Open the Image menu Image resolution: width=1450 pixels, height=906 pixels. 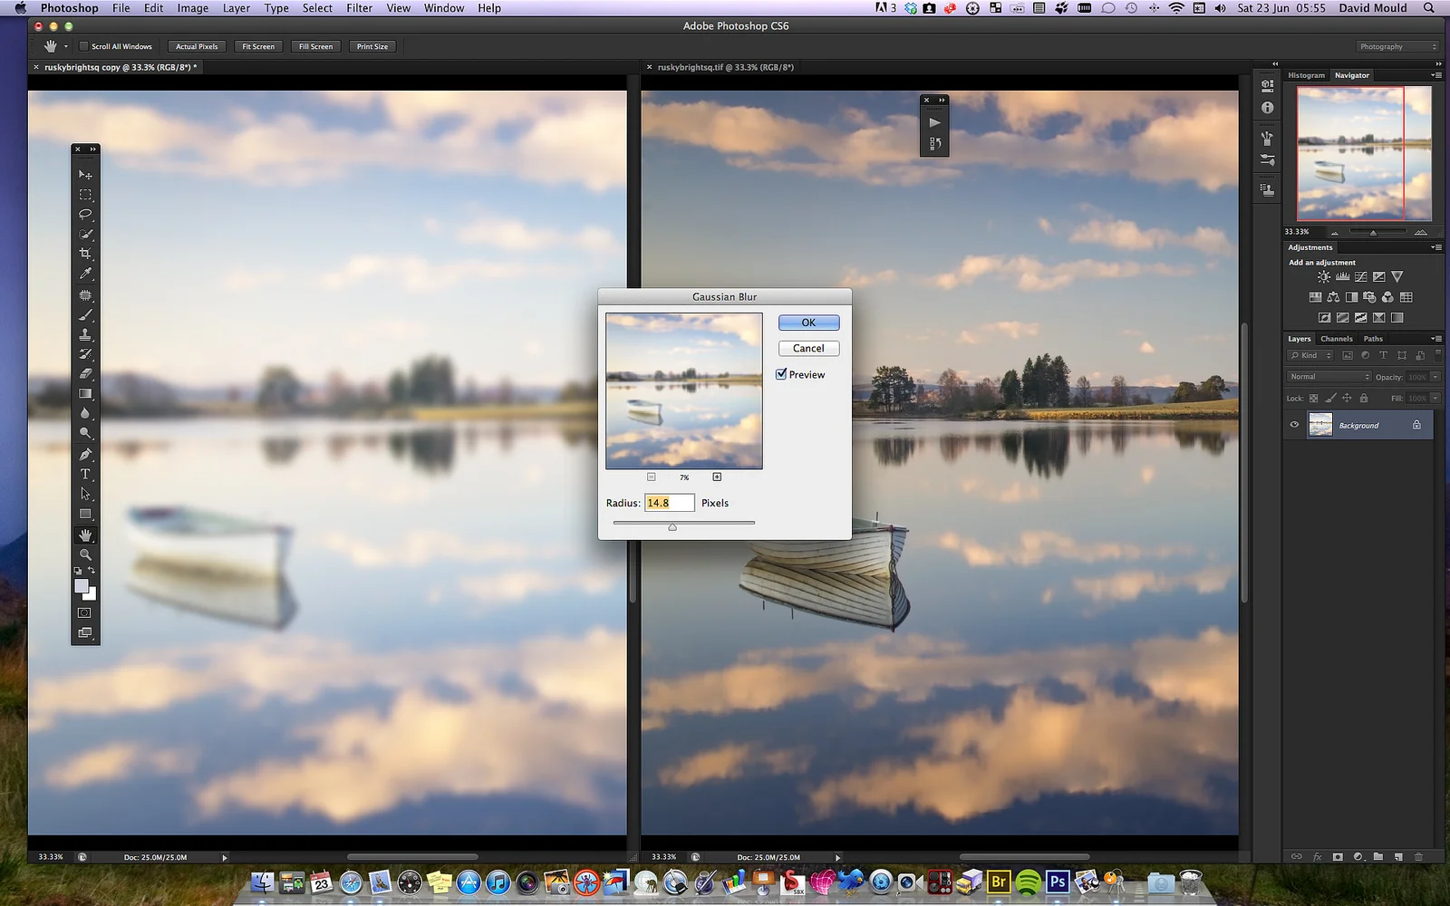point(192,8)
